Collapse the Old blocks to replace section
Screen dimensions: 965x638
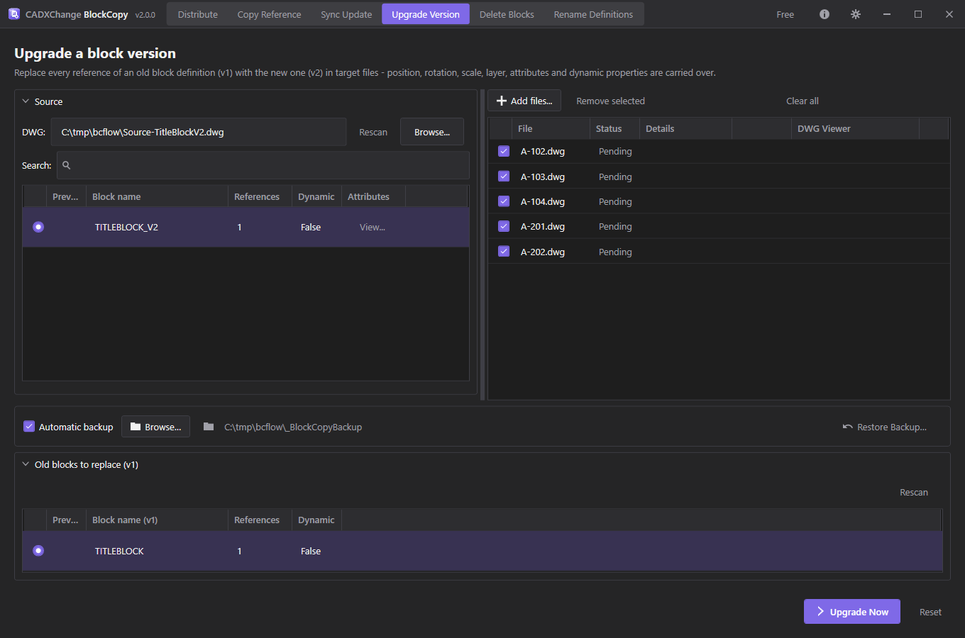[x=26, y=464]
